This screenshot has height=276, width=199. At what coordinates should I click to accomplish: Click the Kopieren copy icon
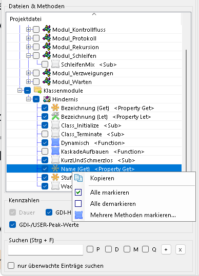[x=78, y=178]
